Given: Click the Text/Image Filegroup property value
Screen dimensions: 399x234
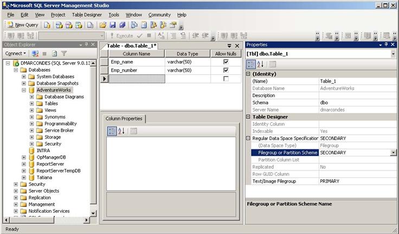Looking at the screenshot, I should (355, 181).
